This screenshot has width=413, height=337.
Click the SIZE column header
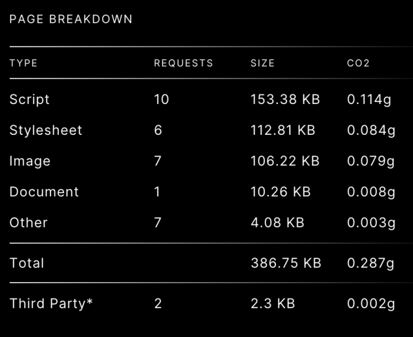click(x=263, y=63)
